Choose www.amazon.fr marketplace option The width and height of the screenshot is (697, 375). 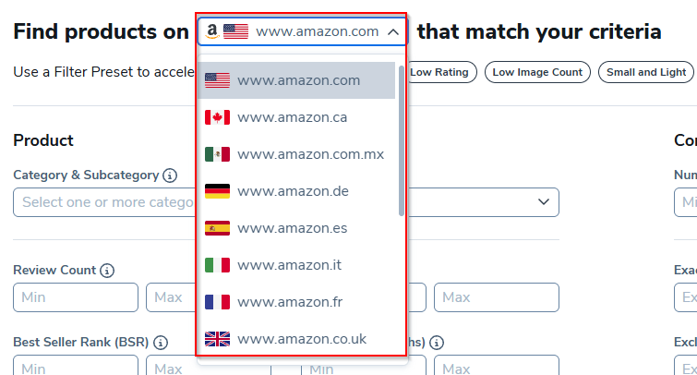click(x=289, y=302)
